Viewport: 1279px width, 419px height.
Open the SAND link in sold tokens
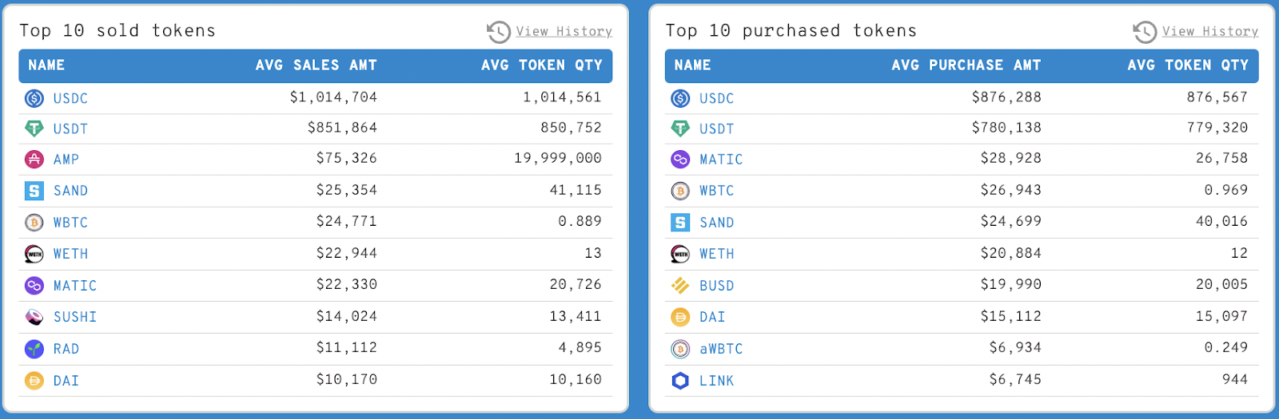point(70,191)
